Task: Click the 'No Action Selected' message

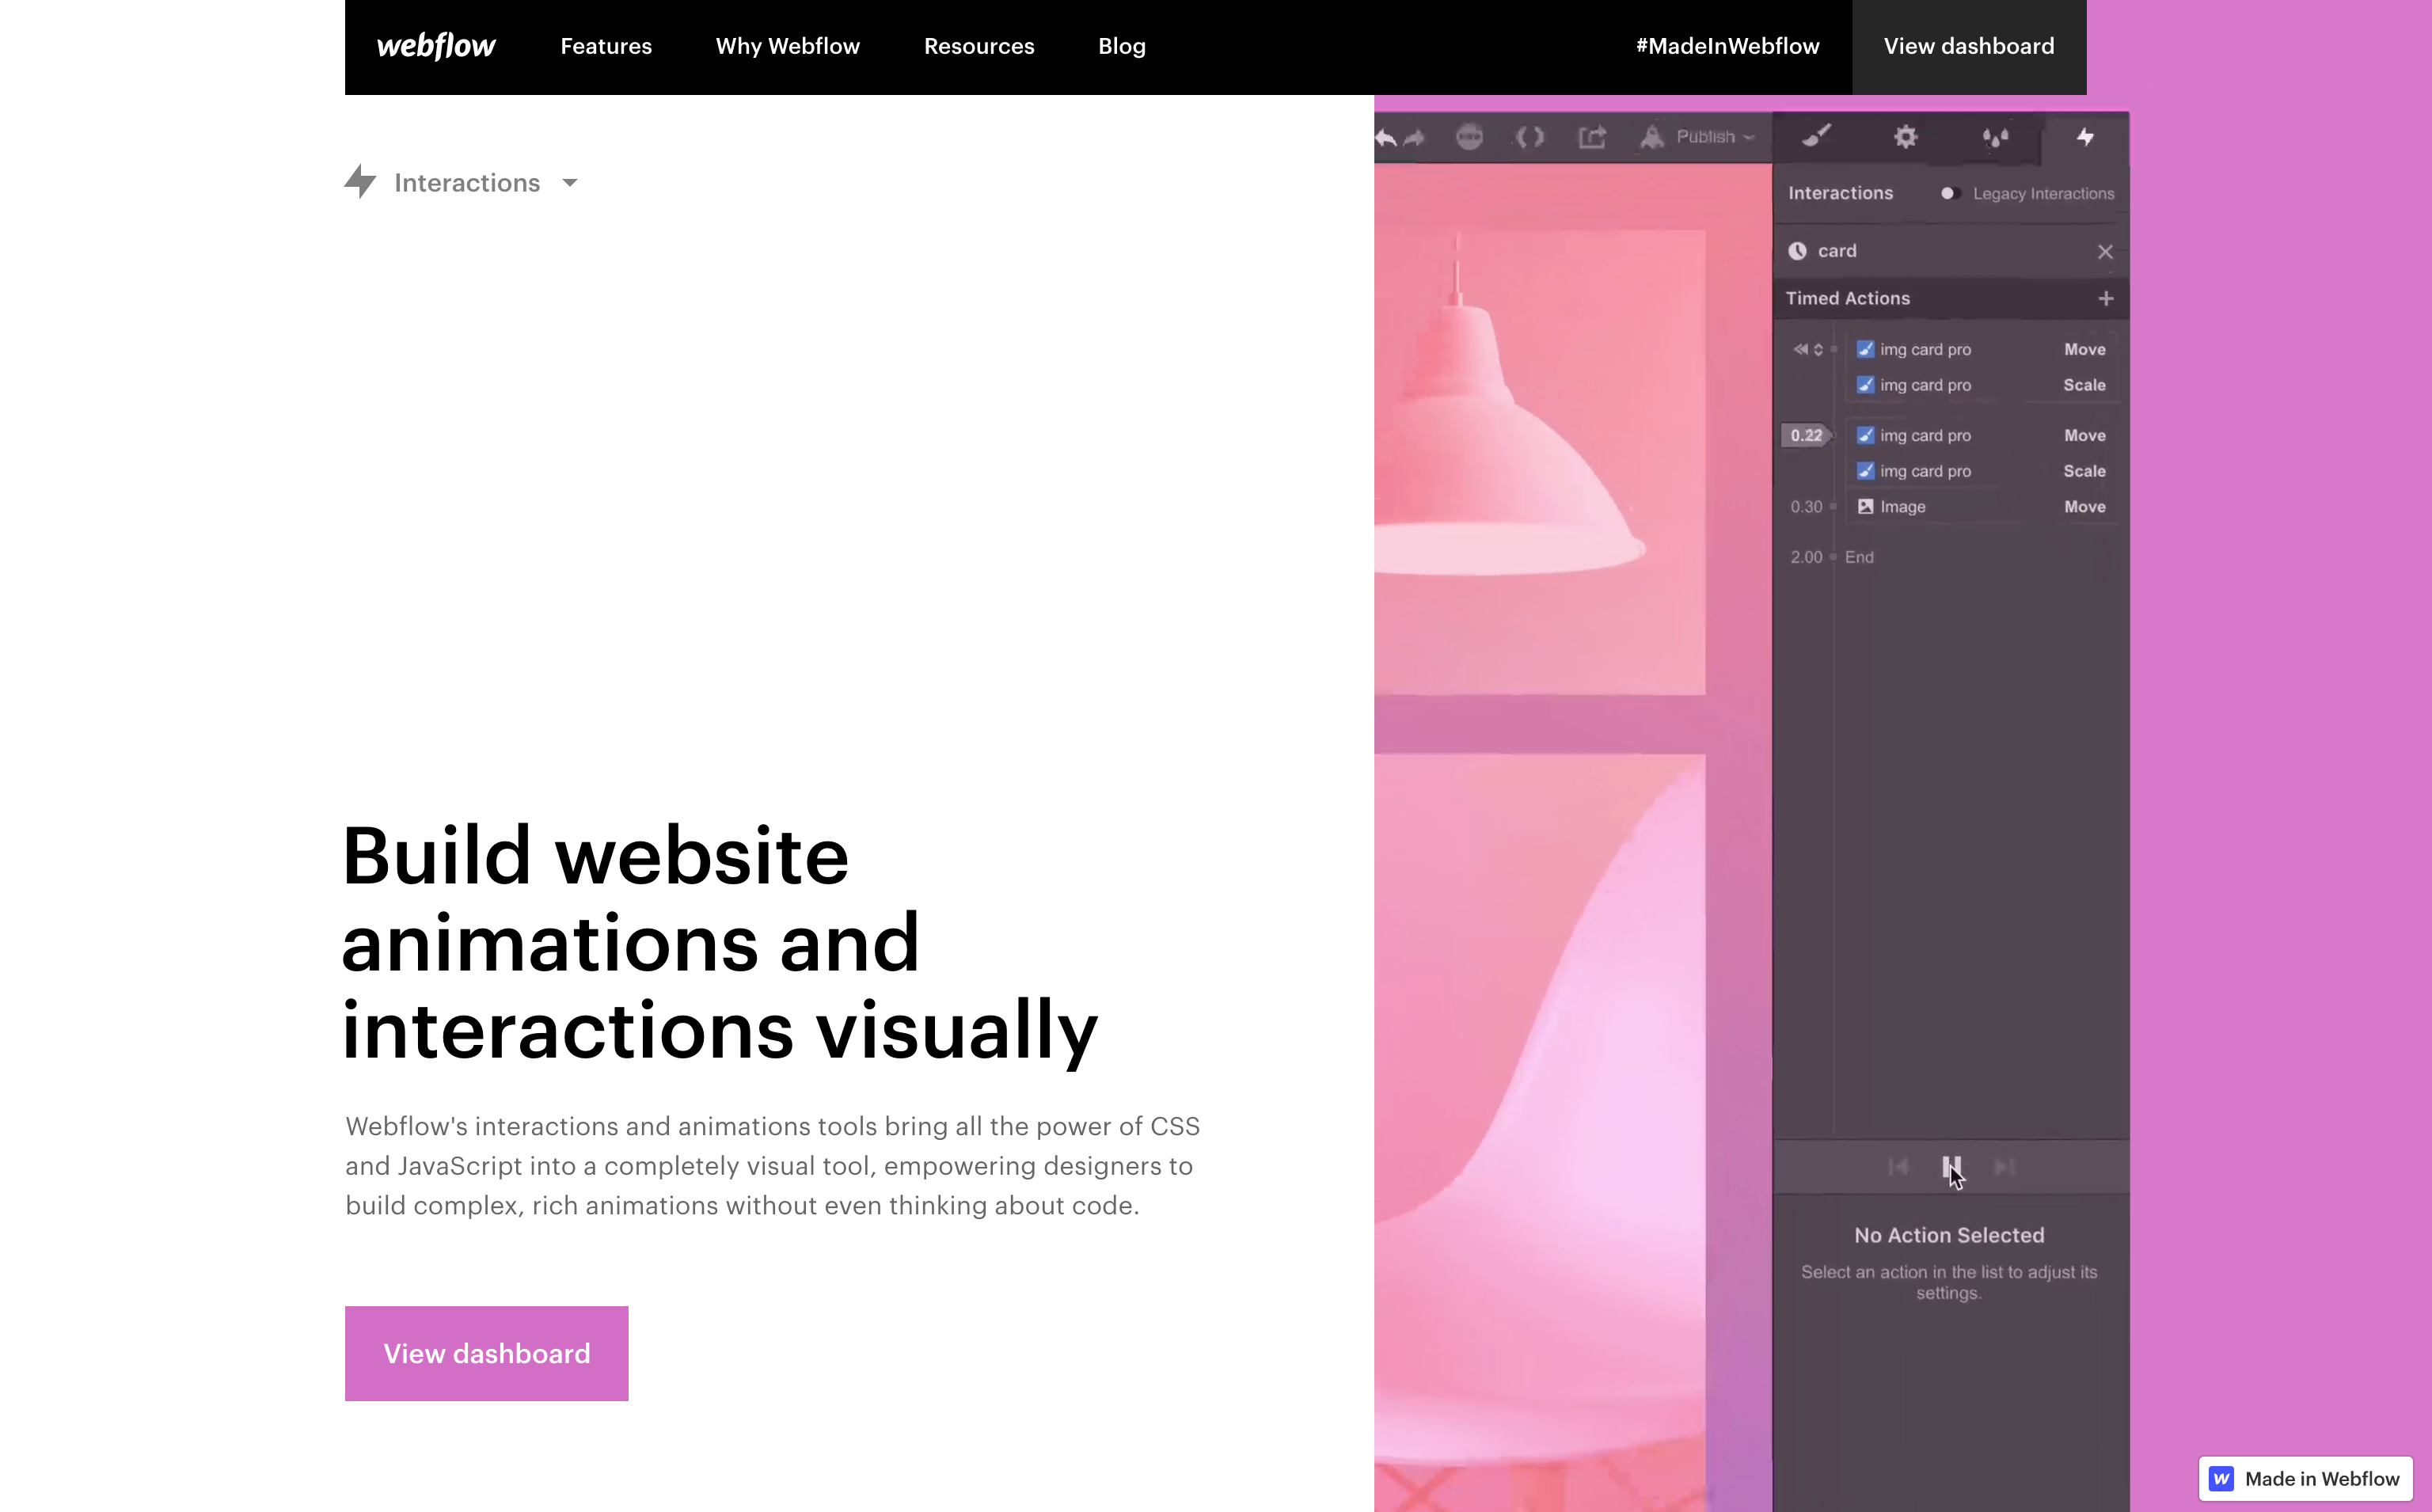Action: (1949, 1235)
